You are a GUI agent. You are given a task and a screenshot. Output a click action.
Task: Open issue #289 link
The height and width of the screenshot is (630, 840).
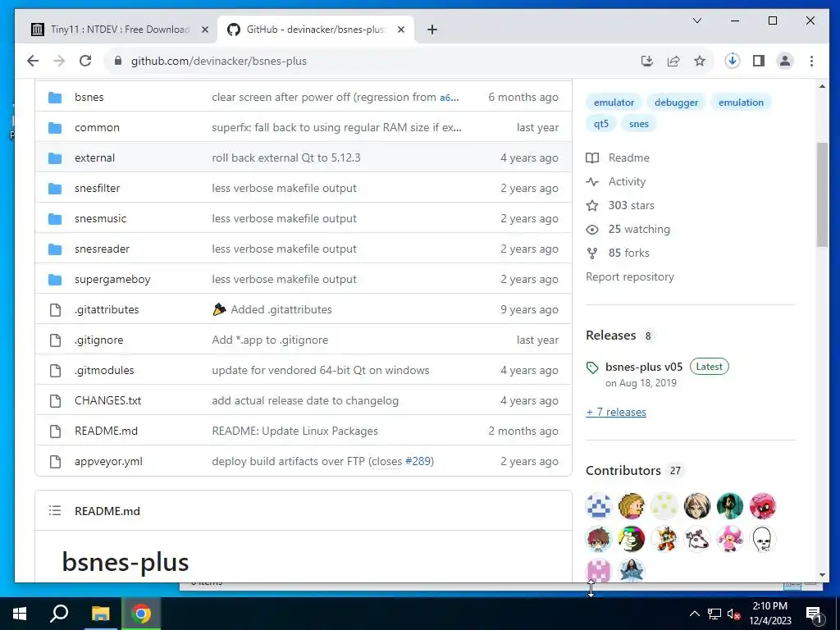point(418,461)
